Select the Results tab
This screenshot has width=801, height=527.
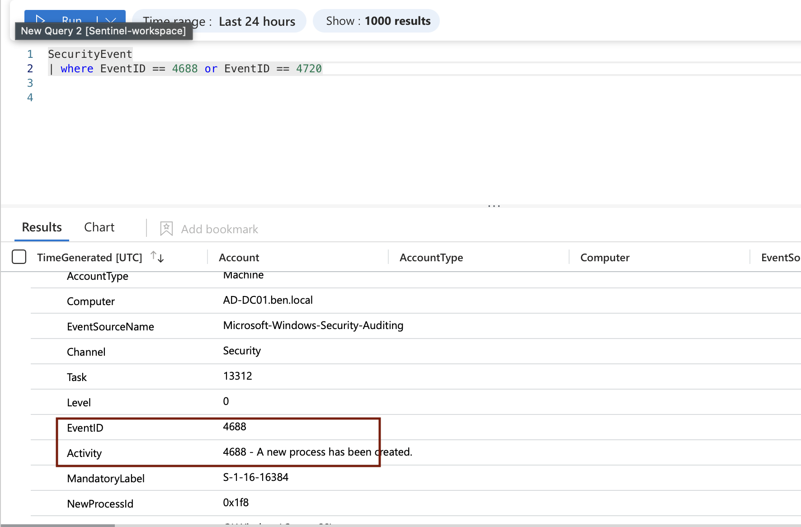[42, 227]
